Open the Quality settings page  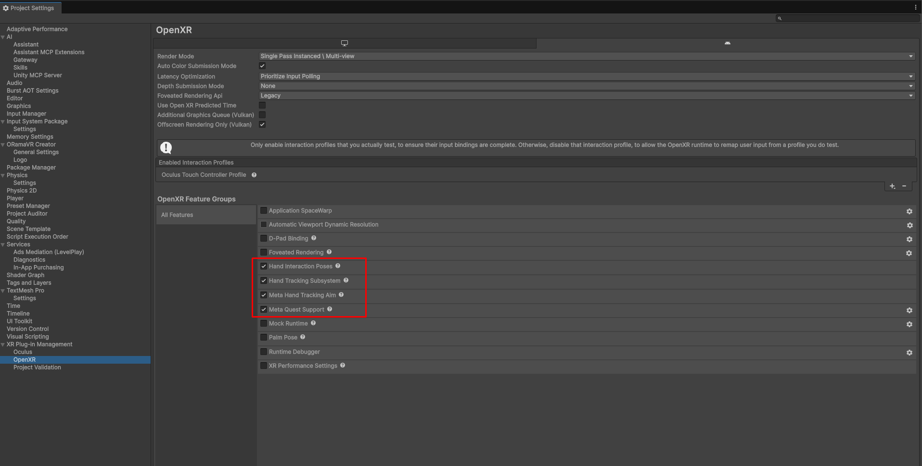coord(16,221)
